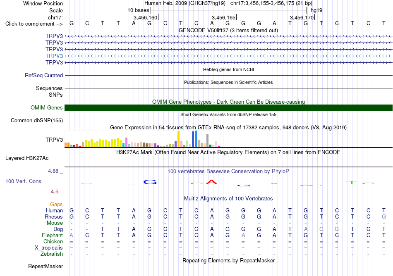Select the Rhesus species alignment row label
The width and height of the screenshot is (393, 276).
(54, 217)
